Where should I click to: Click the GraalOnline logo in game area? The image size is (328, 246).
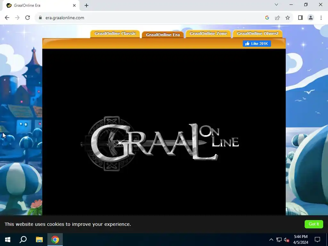[160, 143]
